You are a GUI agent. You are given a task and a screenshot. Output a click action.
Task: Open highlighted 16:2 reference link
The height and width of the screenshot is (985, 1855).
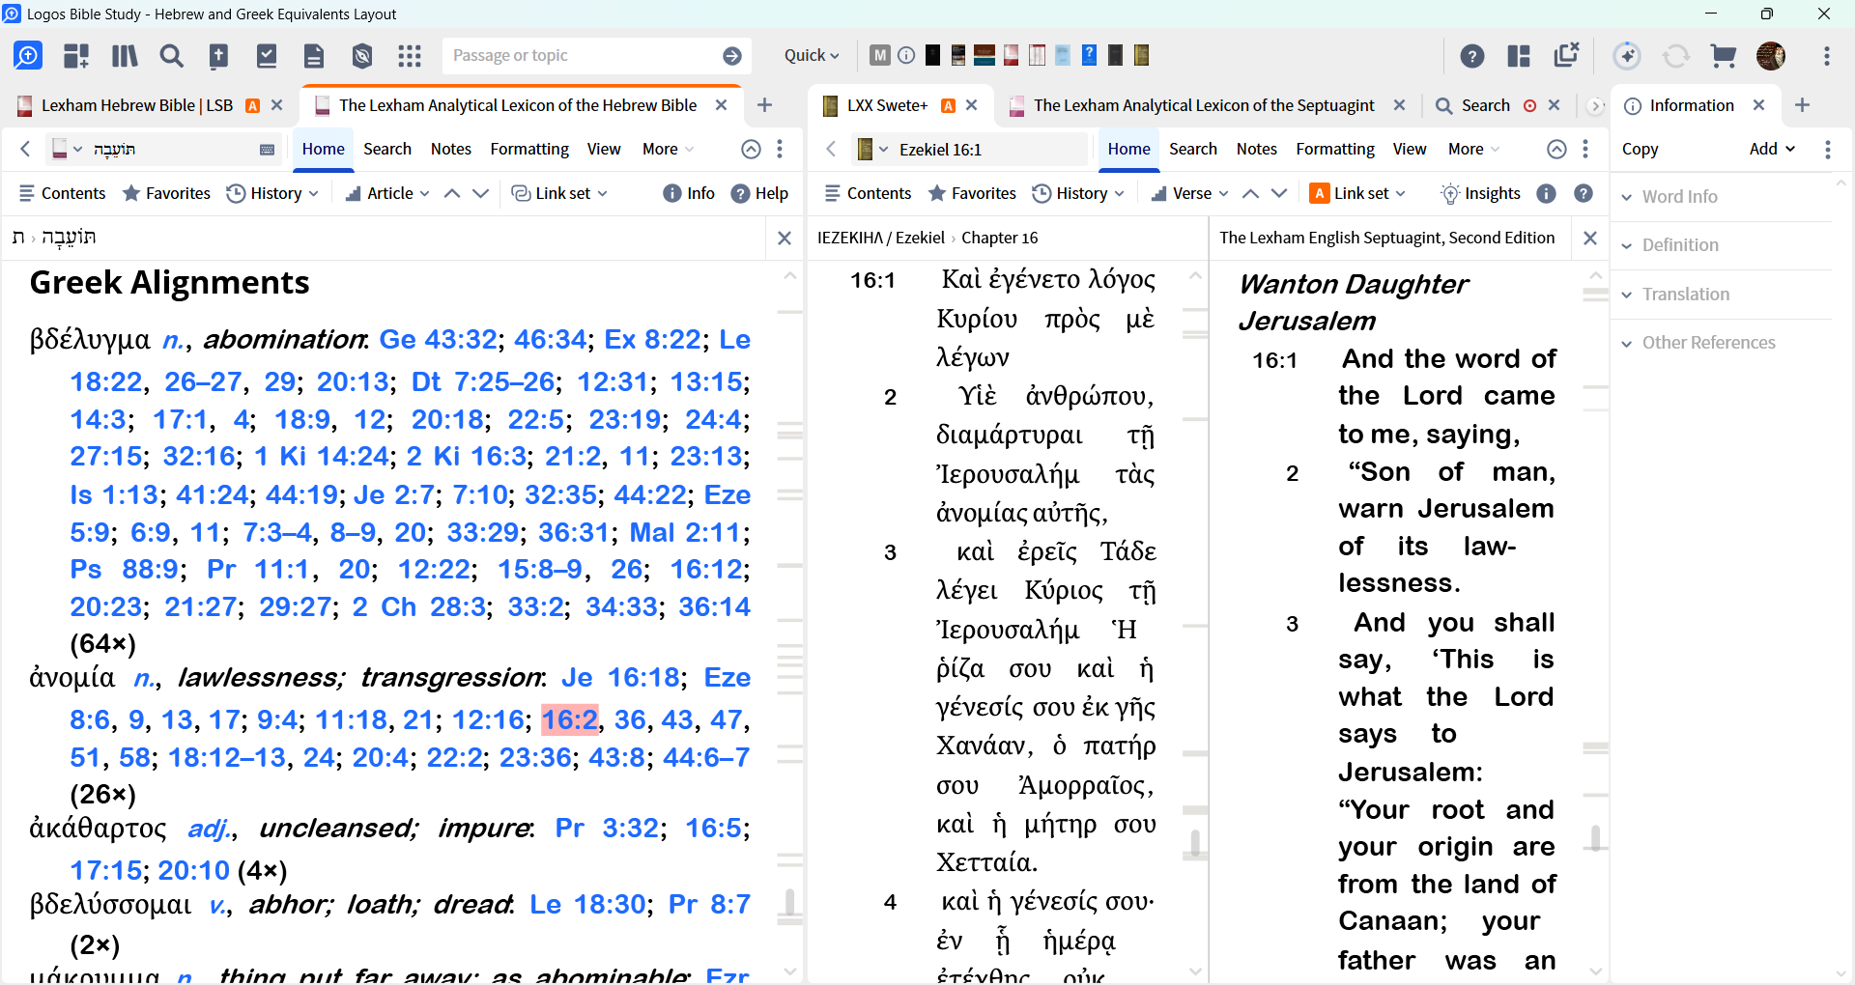pos(570,720)
